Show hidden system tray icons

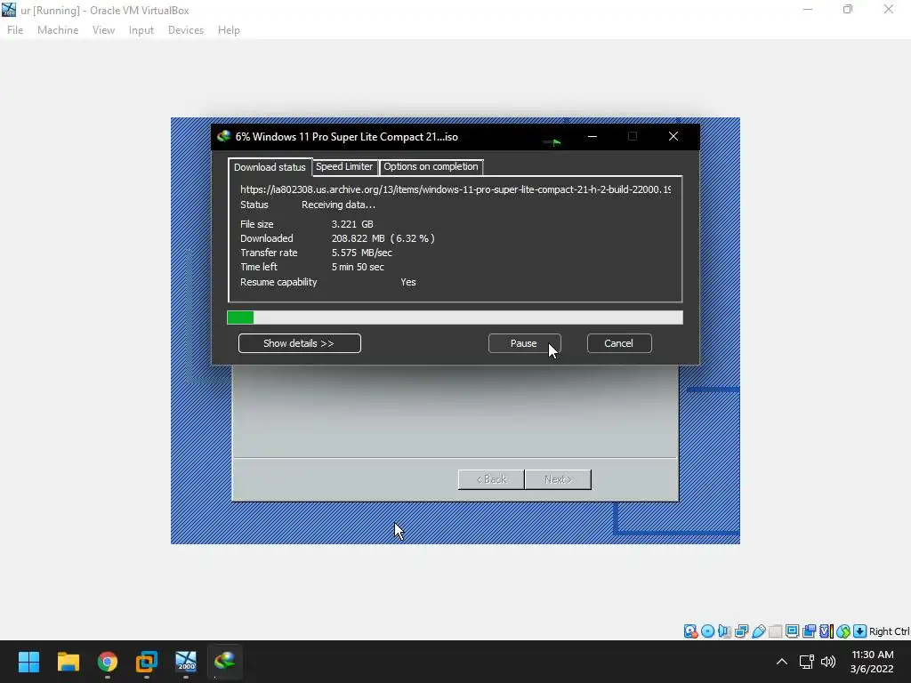[782, 662]
